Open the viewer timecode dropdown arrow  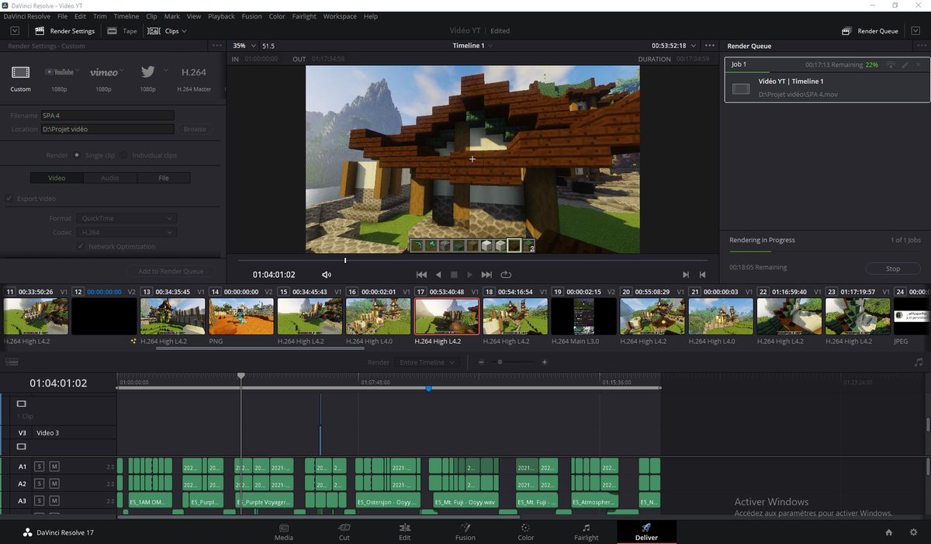694,46
